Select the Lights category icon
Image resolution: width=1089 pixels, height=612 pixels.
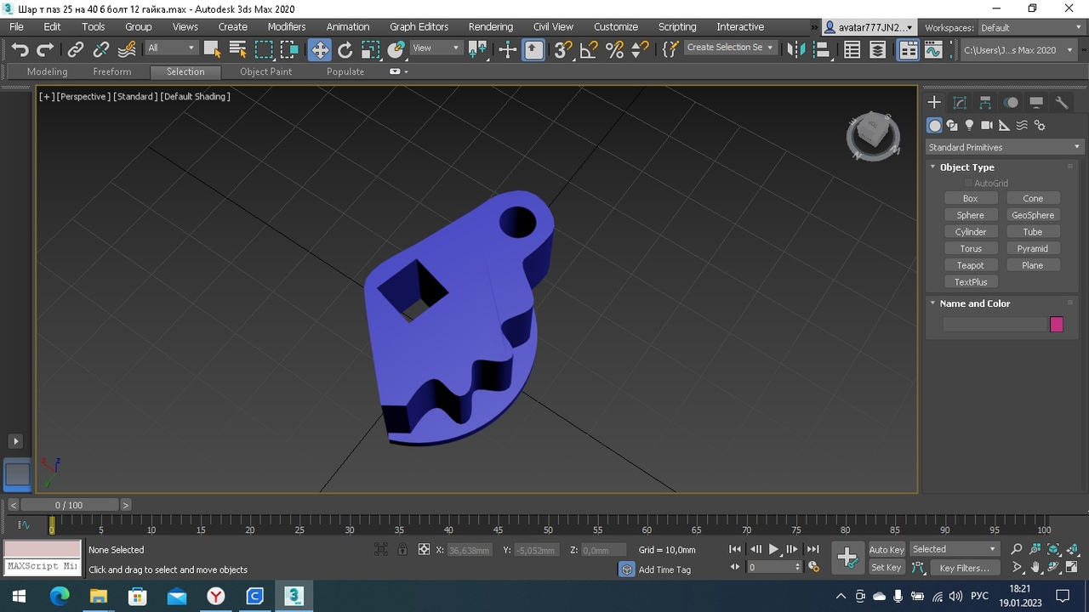click(x=969, y=126)
